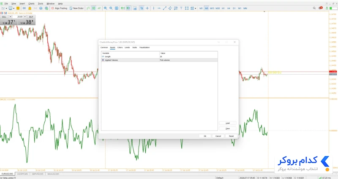Open the chart type dropdown arrow

point(6,8)
